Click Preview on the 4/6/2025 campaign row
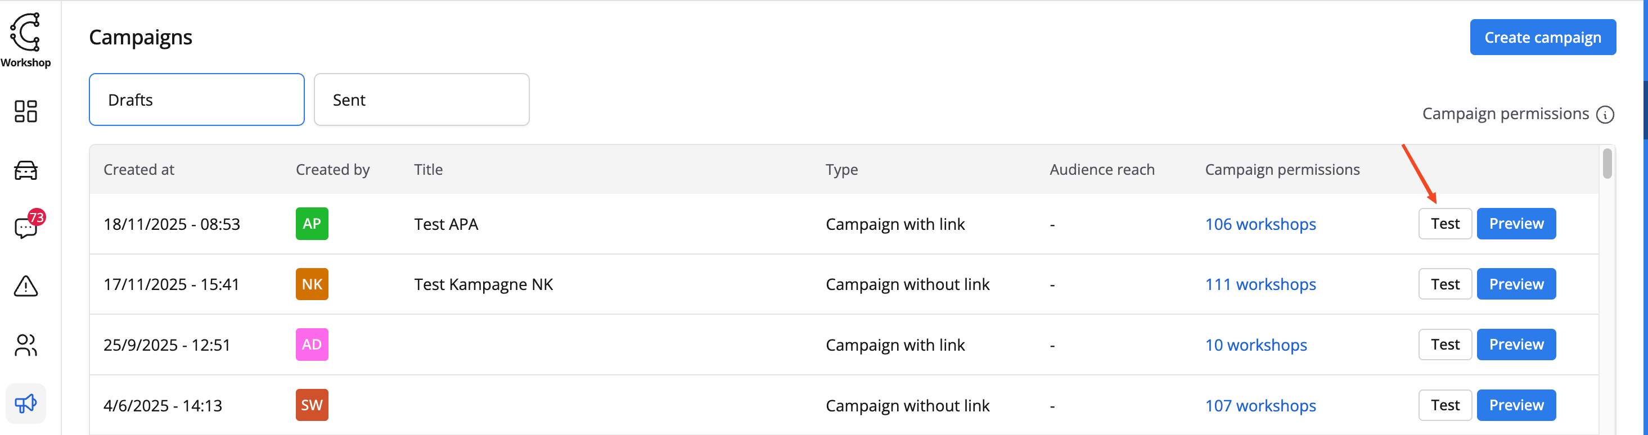Viewport: 1648px width, 435px height. [1516, 406]
